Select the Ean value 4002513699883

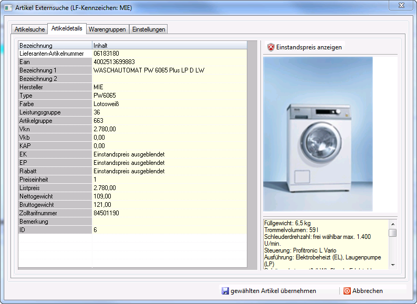coord(114,62)
